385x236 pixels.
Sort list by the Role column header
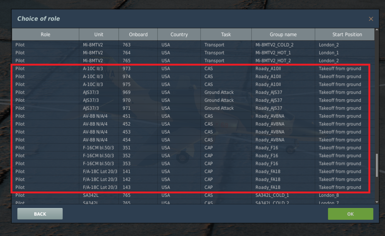pos(45,35)
